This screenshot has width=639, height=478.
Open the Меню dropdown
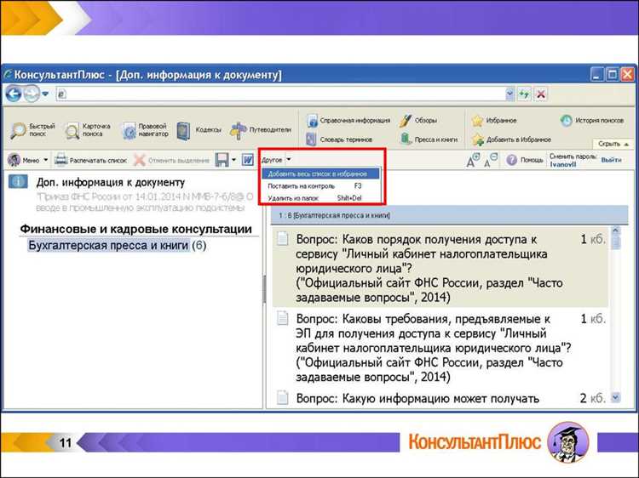[28, 160]
